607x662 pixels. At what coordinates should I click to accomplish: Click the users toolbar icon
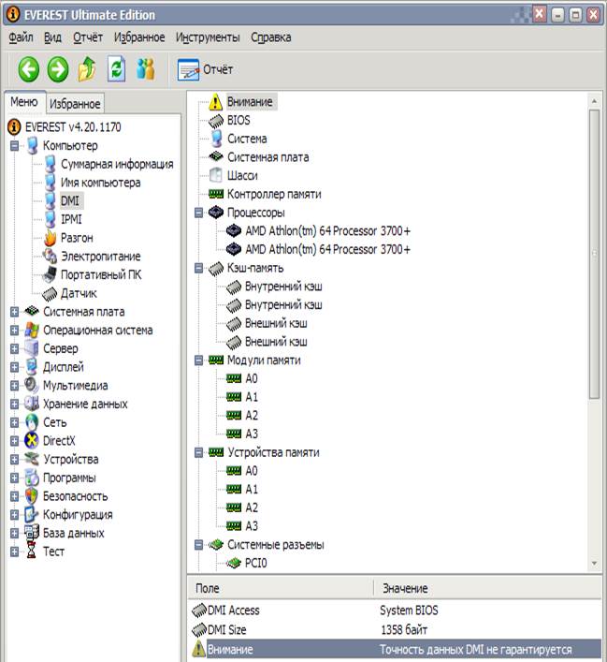pos(146,68)
